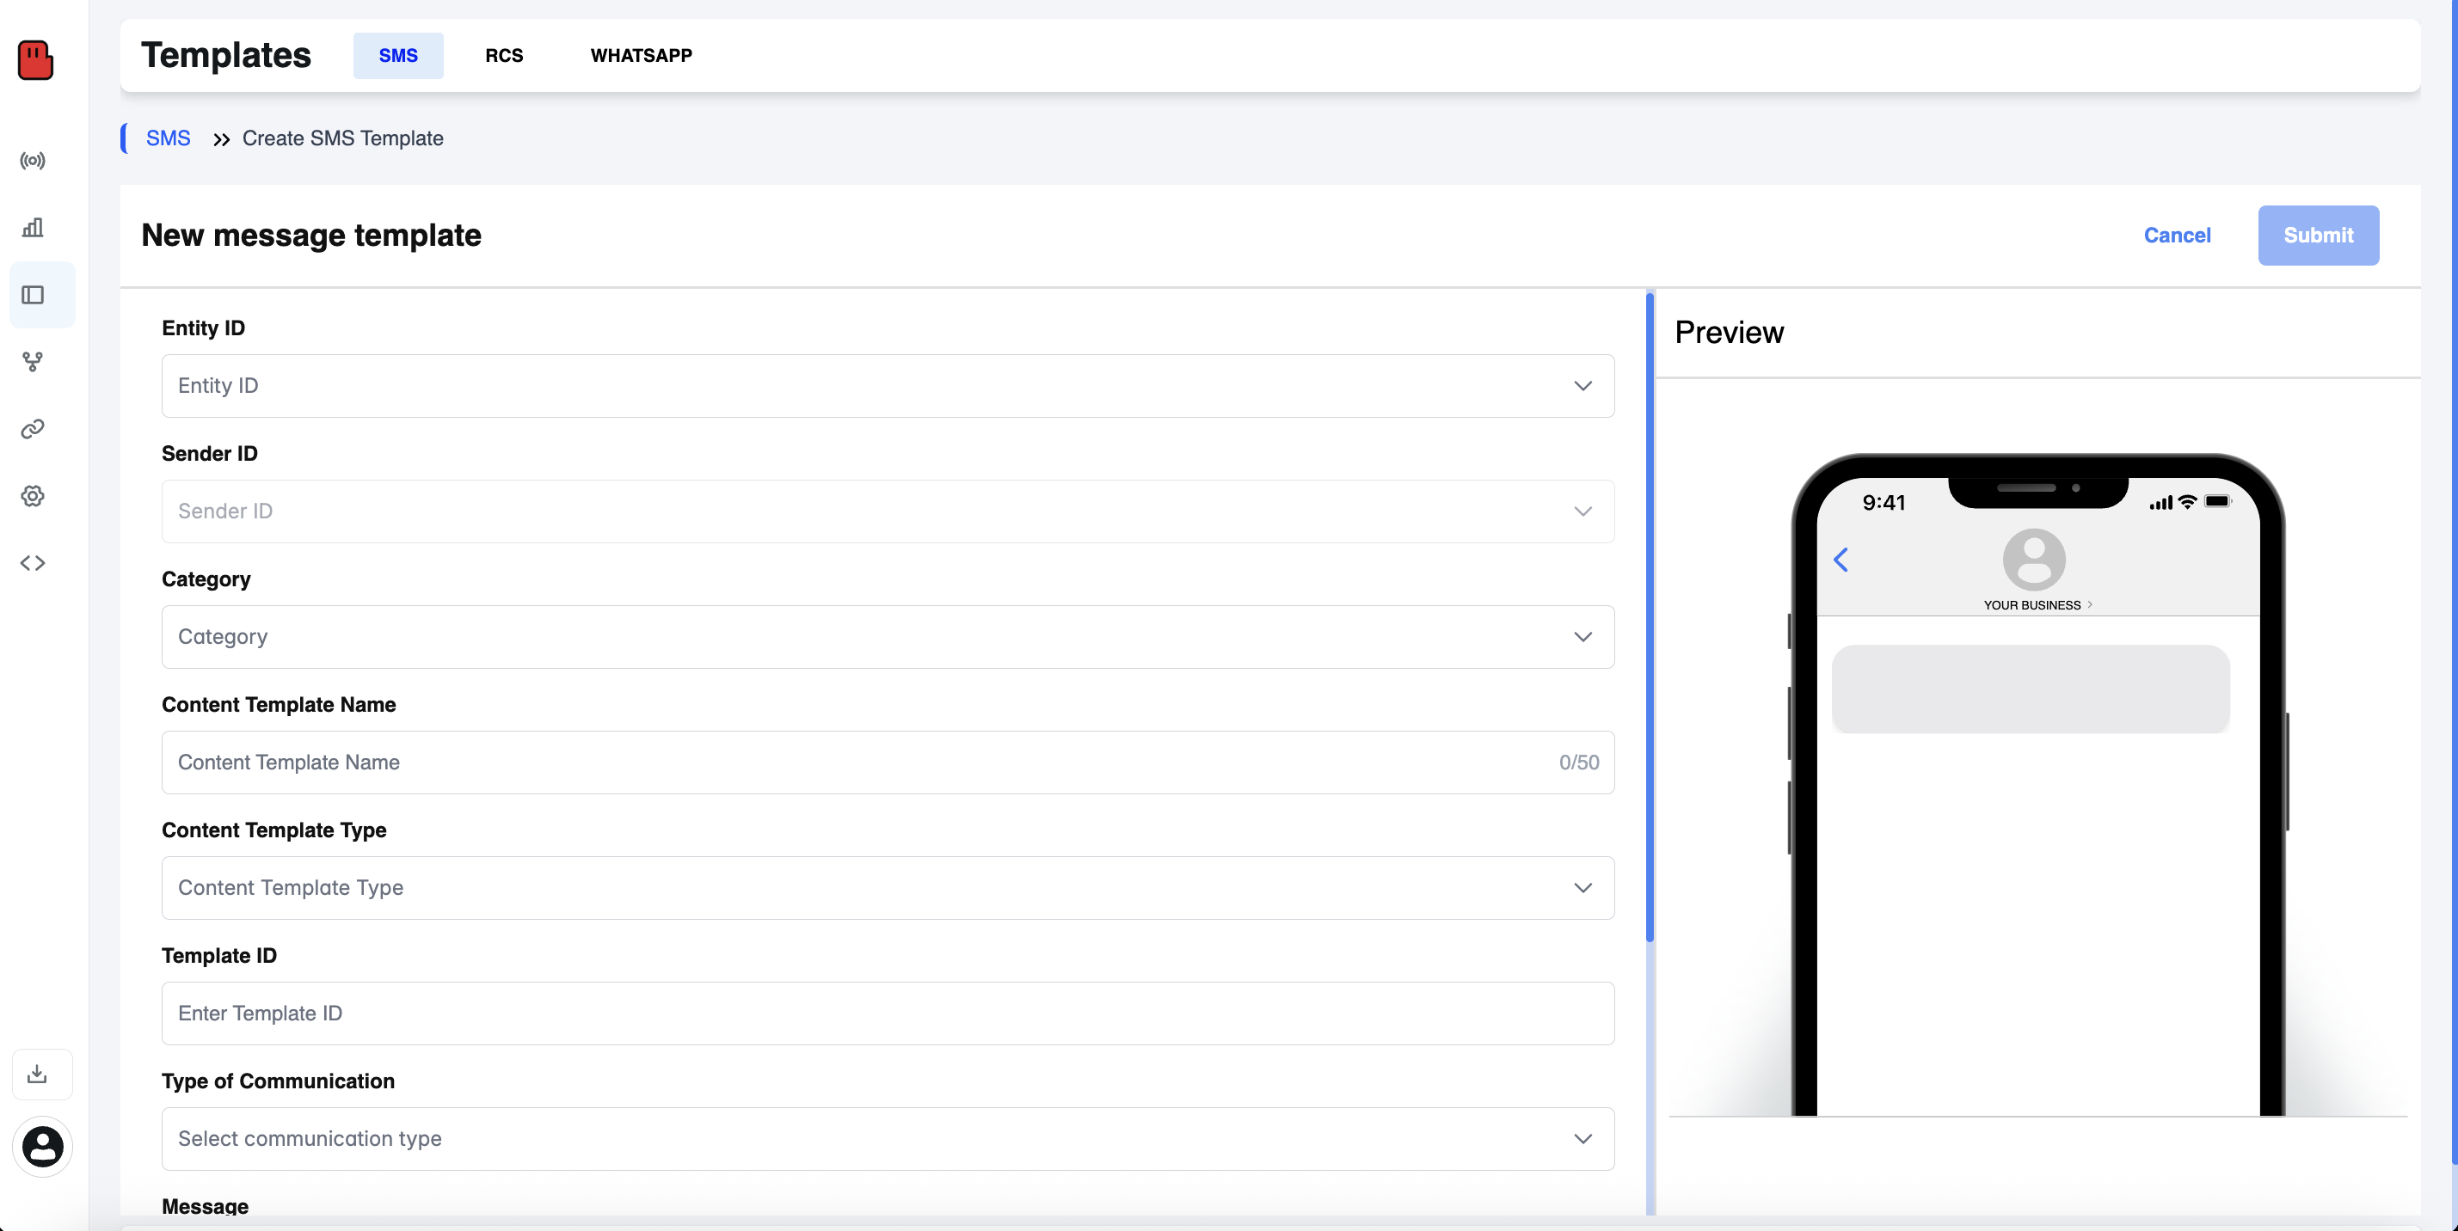
Task: Expand the Sender ID chevron arrow
Action: (1583, 512)
